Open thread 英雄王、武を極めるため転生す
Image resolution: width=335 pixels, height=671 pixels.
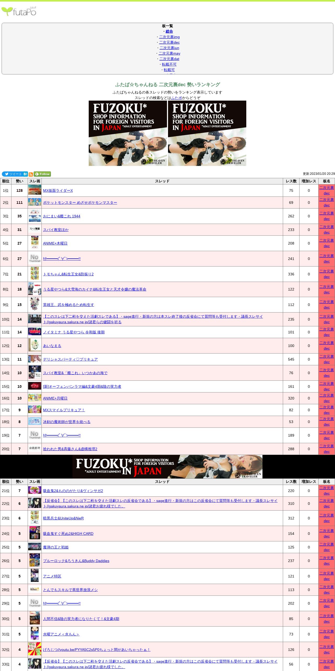coord(69,305)
